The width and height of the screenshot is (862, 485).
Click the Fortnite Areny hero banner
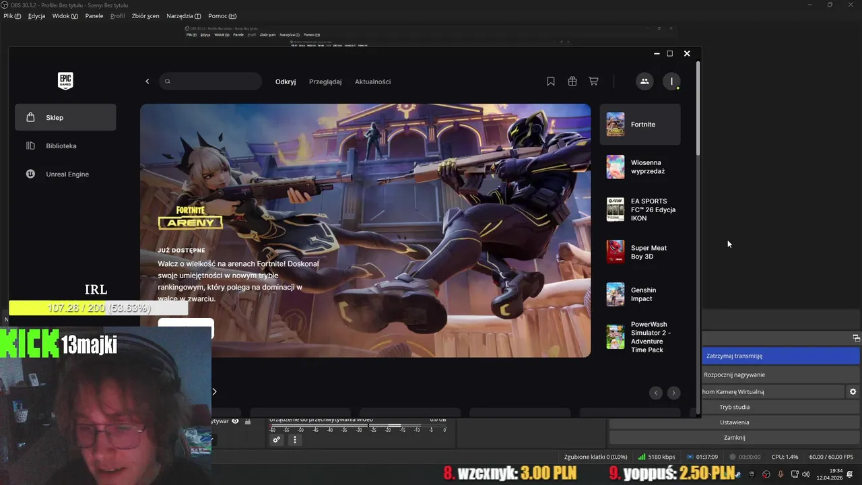tap(365, 230)
